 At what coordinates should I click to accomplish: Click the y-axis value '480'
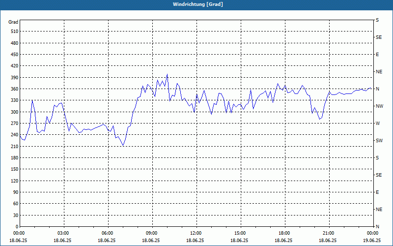[x=15, y=43]
